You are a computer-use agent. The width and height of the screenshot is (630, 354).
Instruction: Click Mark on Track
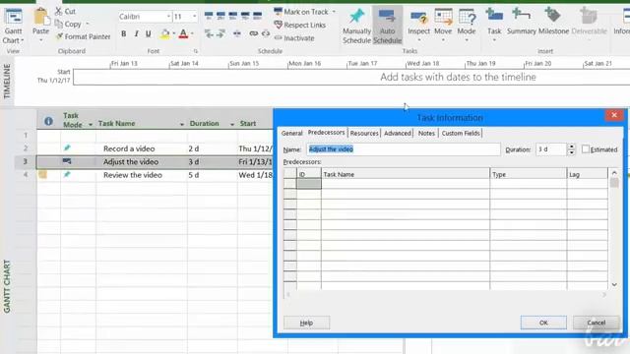coord(301,12)
